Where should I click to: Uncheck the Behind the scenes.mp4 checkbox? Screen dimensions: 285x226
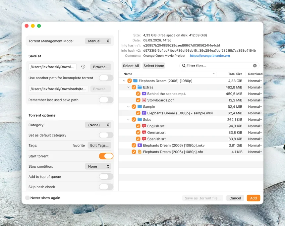[x=138, y=94]
